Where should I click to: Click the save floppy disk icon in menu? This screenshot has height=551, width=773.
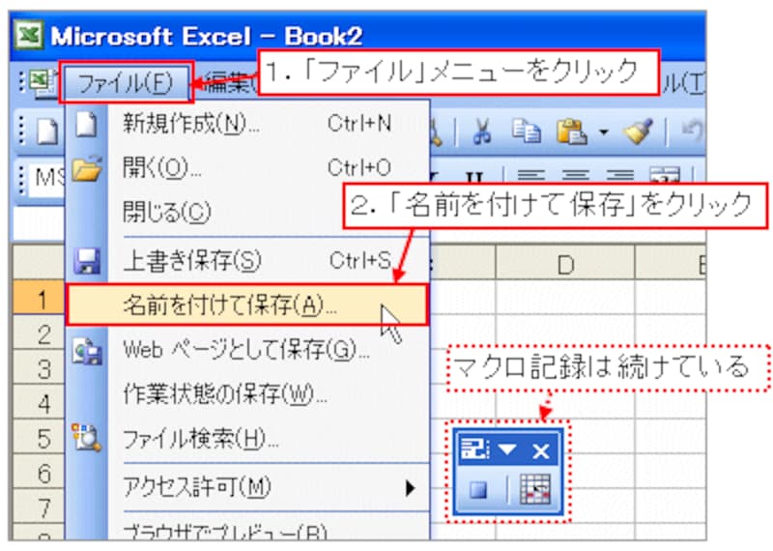coord(87,260)
